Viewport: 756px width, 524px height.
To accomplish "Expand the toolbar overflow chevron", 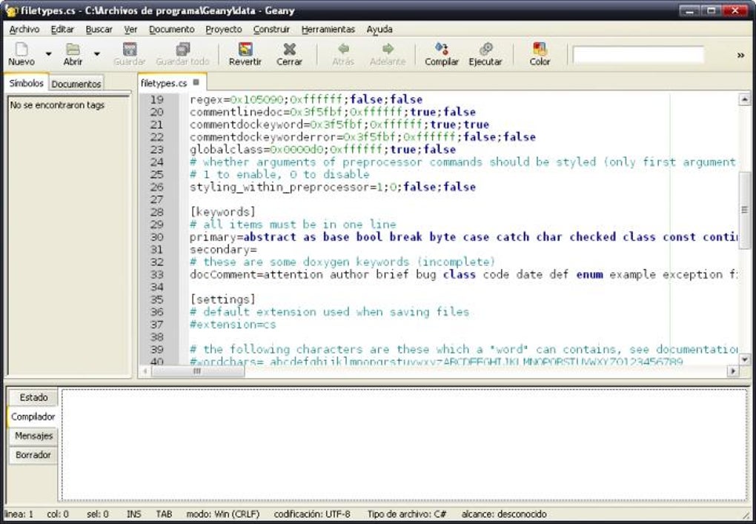I will coord(740,56).
